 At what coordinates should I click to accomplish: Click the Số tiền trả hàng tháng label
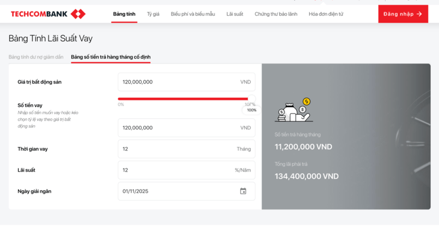297,135
